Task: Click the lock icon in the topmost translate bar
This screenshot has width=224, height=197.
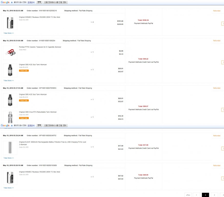Action: pyautogui.click(x=12, y=2)
